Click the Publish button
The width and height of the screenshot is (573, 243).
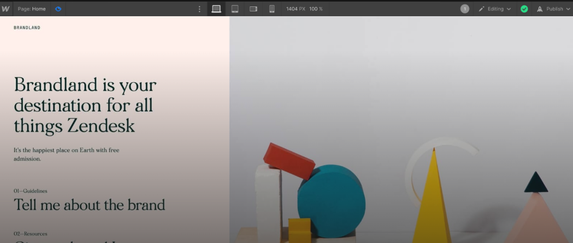click(x=552, y=9)
